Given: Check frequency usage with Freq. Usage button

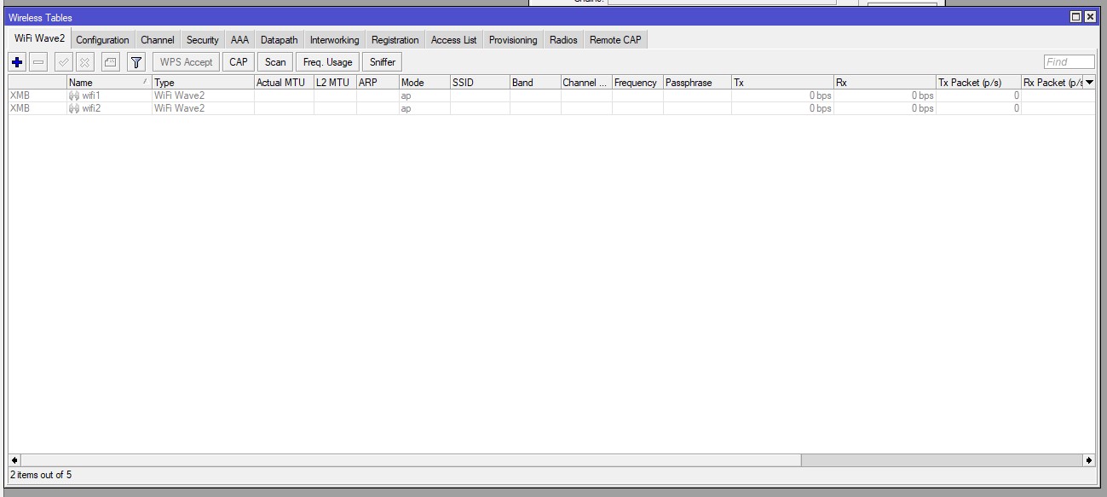Looking at the screenshot, I should 328,61.
